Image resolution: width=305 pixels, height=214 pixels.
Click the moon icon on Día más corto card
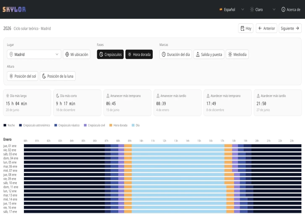(x=57, y=96)
